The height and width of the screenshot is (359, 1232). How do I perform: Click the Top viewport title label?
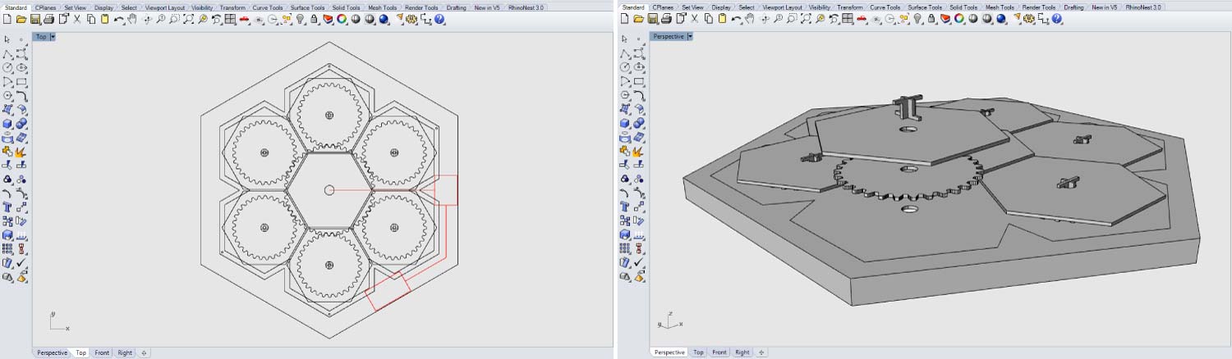click(41, 37)
